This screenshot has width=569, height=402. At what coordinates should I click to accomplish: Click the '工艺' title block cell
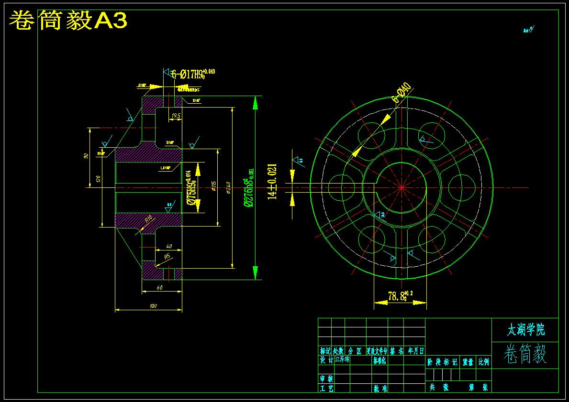326,388
